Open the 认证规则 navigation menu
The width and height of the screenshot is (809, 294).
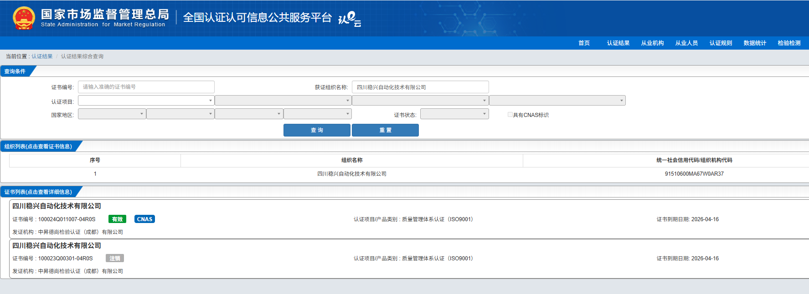tap(721, 43)
